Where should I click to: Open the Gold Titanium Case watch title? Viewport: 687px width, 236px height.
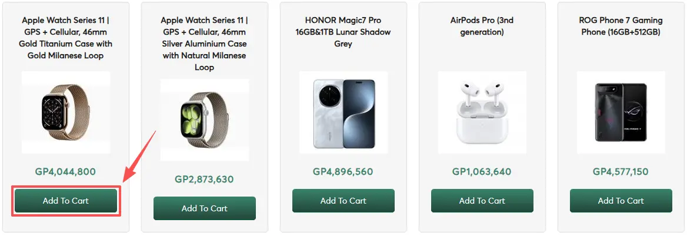(x=66, y=38)
